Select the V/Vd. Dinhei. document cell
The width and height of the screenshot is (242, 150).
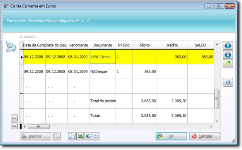(x=103, y=57)
